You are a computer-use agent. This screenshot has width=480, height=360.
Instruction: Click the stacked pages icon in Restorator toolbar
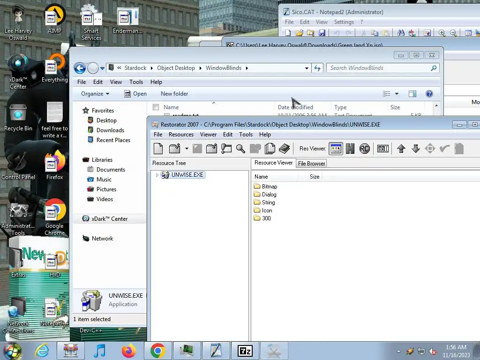tap(270, 149)
